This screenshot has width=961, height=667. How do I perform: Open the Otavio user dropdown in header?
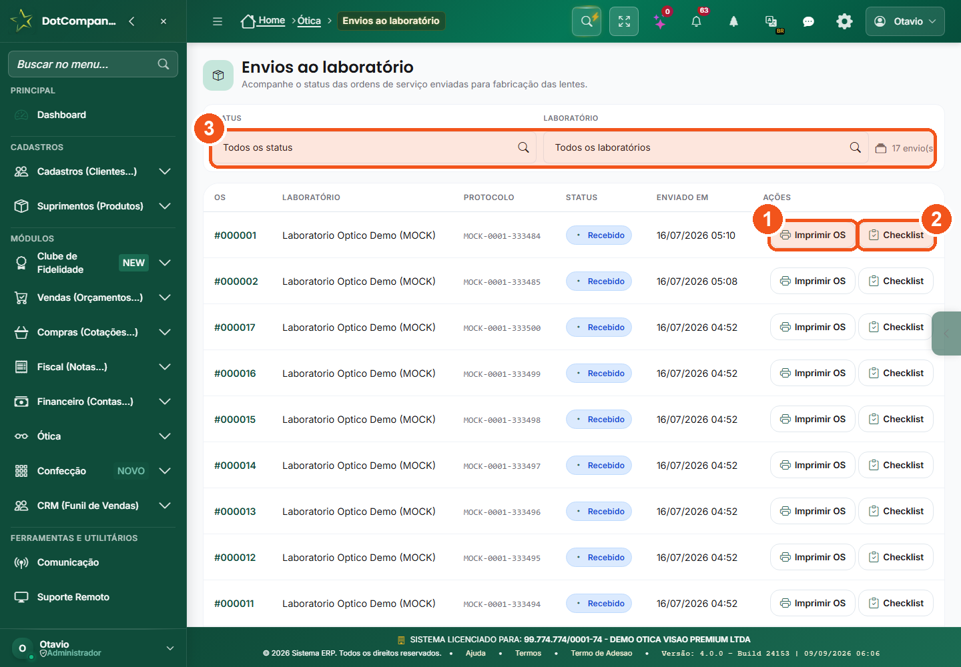click(905, 21)
